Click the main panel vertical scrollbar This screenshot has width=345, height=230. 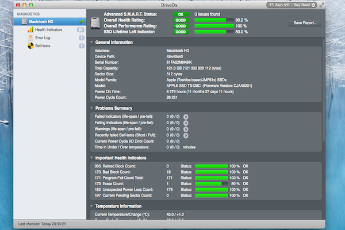[x=323, y=90]
